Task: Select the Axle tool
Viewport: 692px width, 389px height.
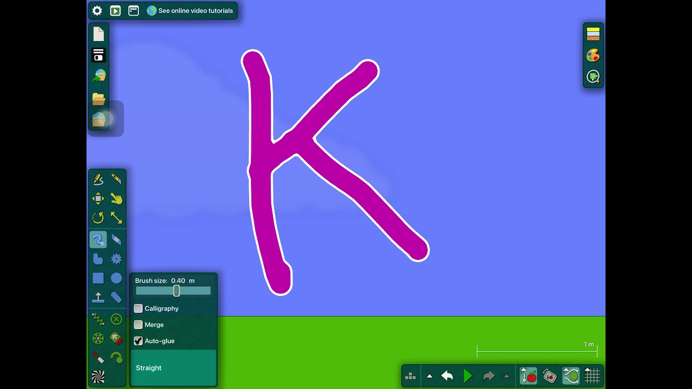Action: click(98, 338)
